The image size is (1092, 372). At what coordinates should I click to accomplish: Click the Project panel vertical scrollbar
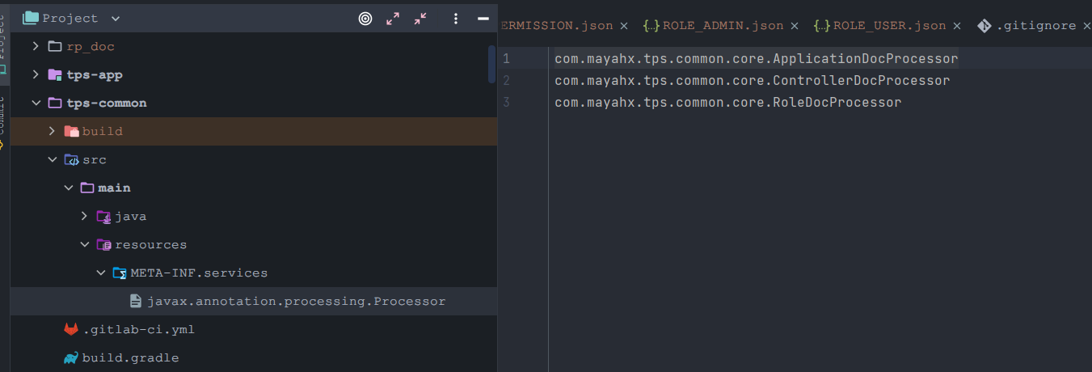tap(491, 64)
